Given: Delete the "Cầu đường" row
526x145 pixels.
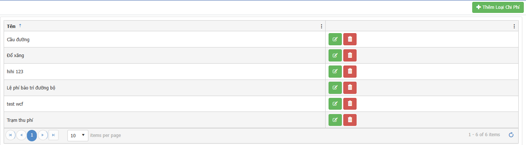Looking at the screenshot, I should (350, 39).
